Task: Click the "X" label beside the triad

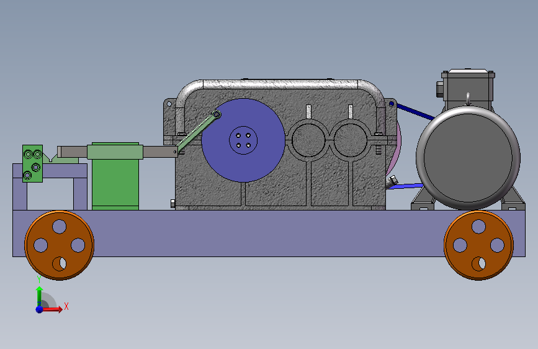Action: pos(66,306)
